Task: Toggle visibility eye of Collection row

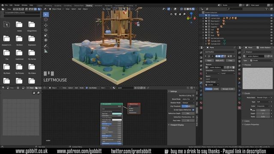Action: (271, 15)
